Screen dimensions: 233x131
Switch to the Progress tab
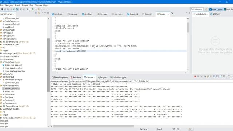coord(103,78)
